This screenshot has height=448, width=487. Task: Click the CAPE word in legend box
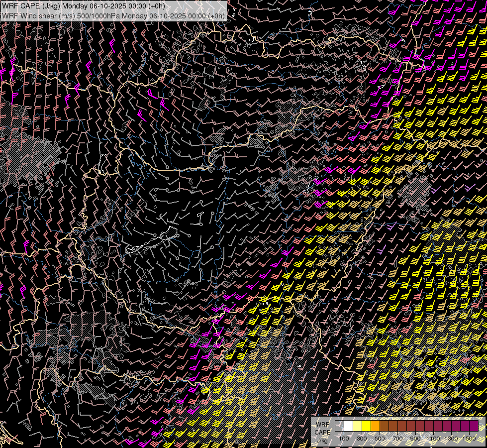tap(322, 432)
